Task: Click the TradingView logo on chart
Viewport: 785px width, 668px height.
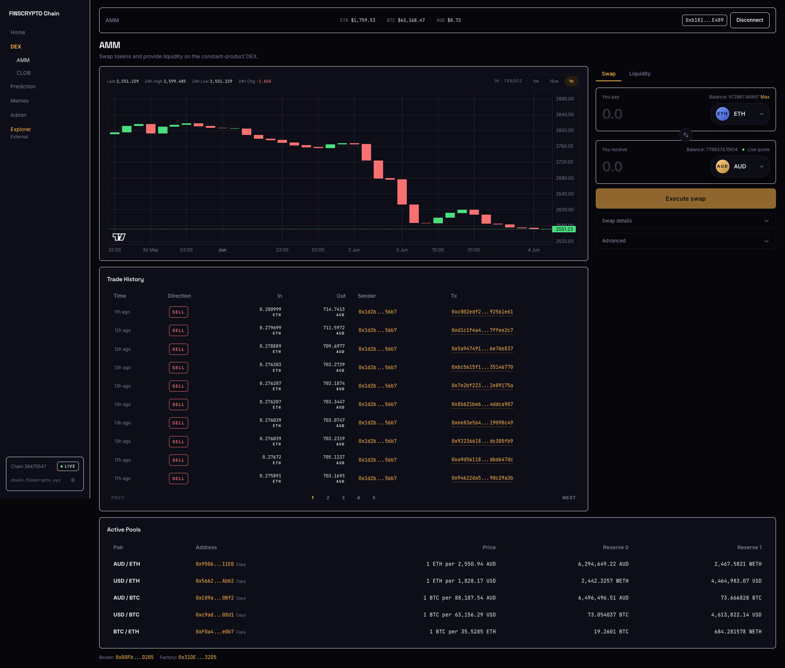Action: 119,237
